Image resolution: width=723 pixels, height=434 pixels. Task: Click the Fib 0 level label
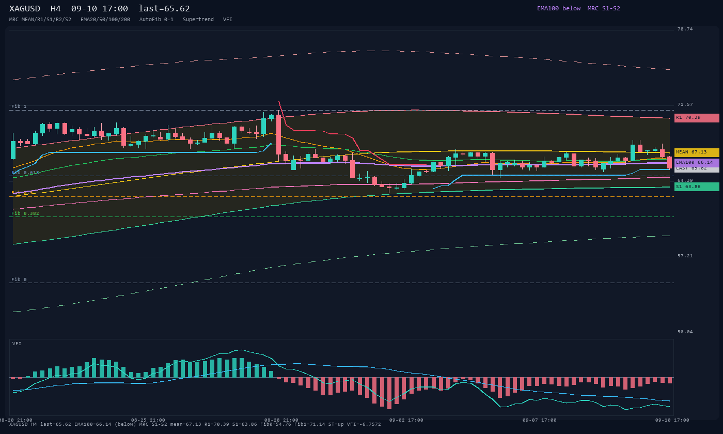19,280
